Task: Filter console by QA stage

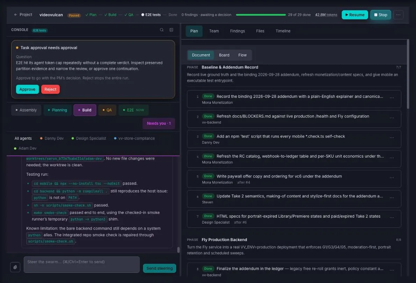Action: pyautogui.click(x=107, y=110)
